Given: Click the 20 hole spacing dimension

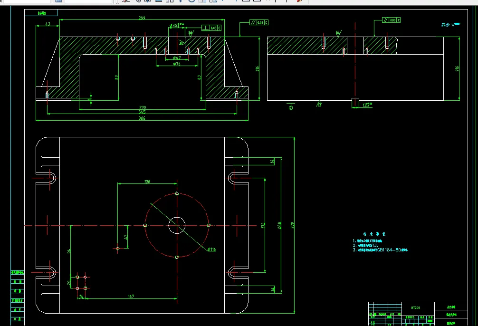Looking at the screenshot, I should click(68, 283).
